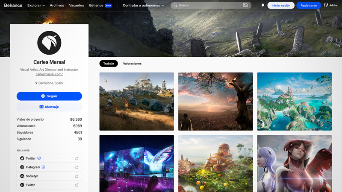Image resolution: width=342 pixels, height=192 pixels.
Task: Expand Contratar a autónomos dropdown
Action: (143, 6)
